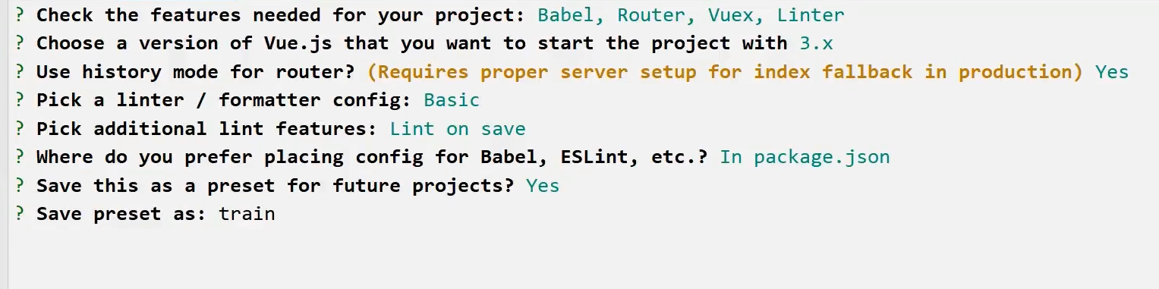Image resolution: width=1159 pixels, height=289 pixels.
Task: Click the green question mark before "Check the features"
Action: click(20, 15)
